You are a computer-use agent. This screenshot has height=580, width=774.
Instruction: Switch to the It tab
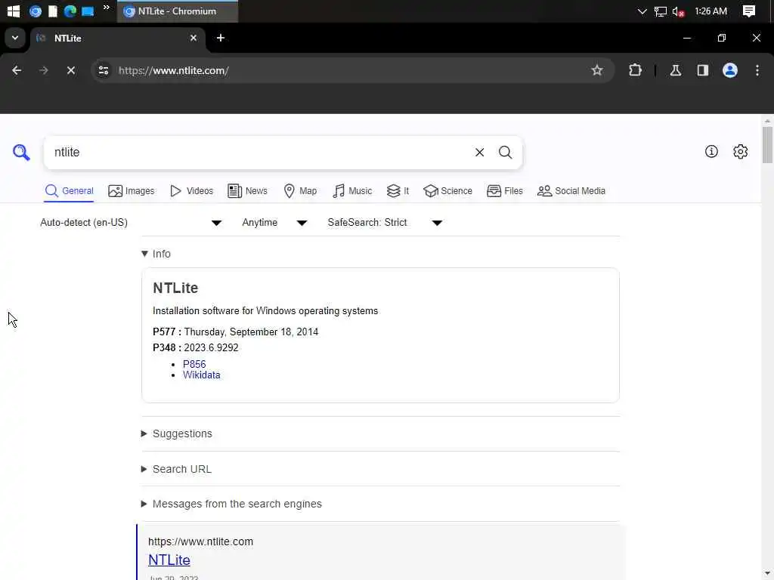[x=398, y=191]
